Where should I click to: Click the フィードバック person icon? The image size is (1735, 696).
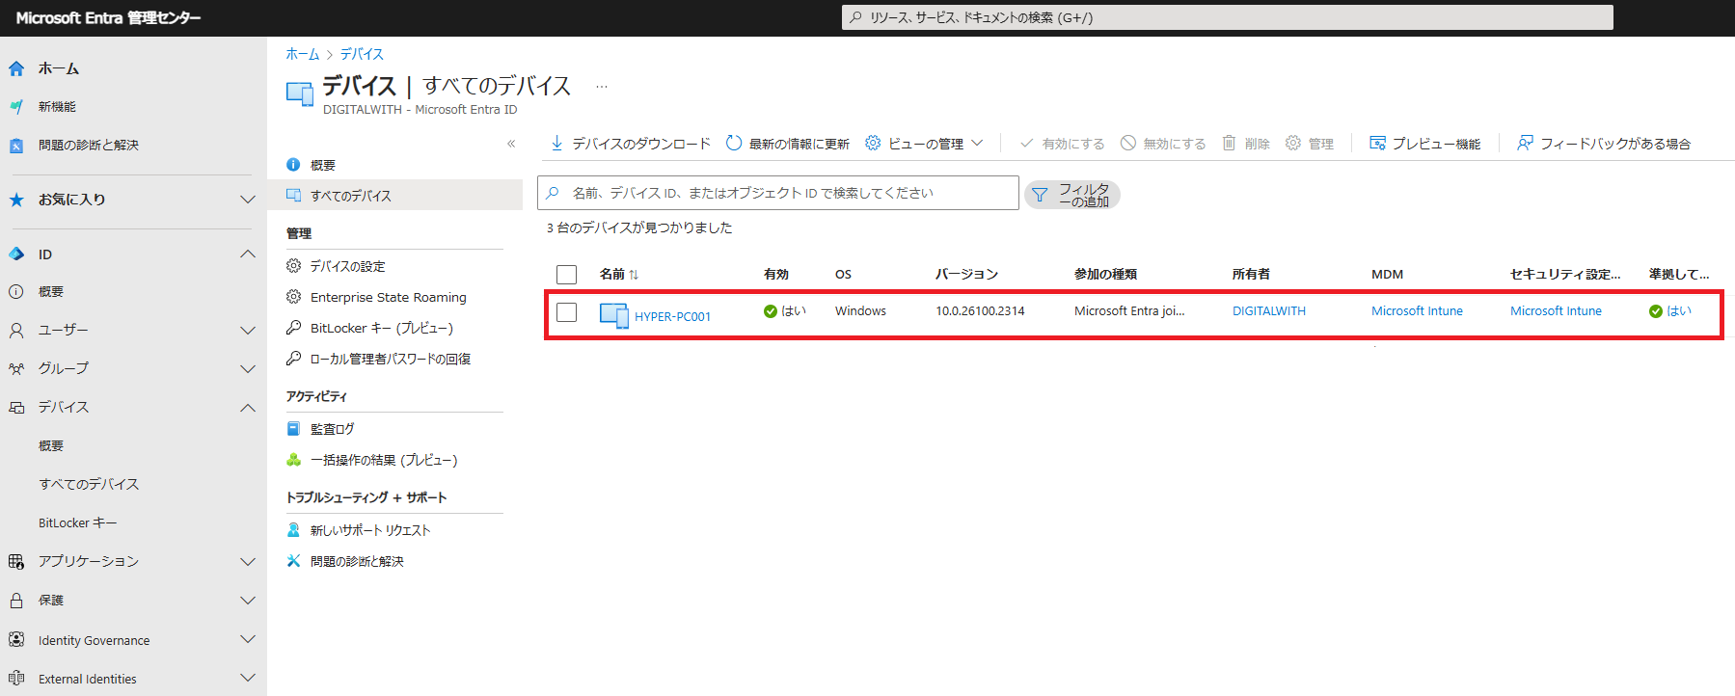coord(1525,143)
